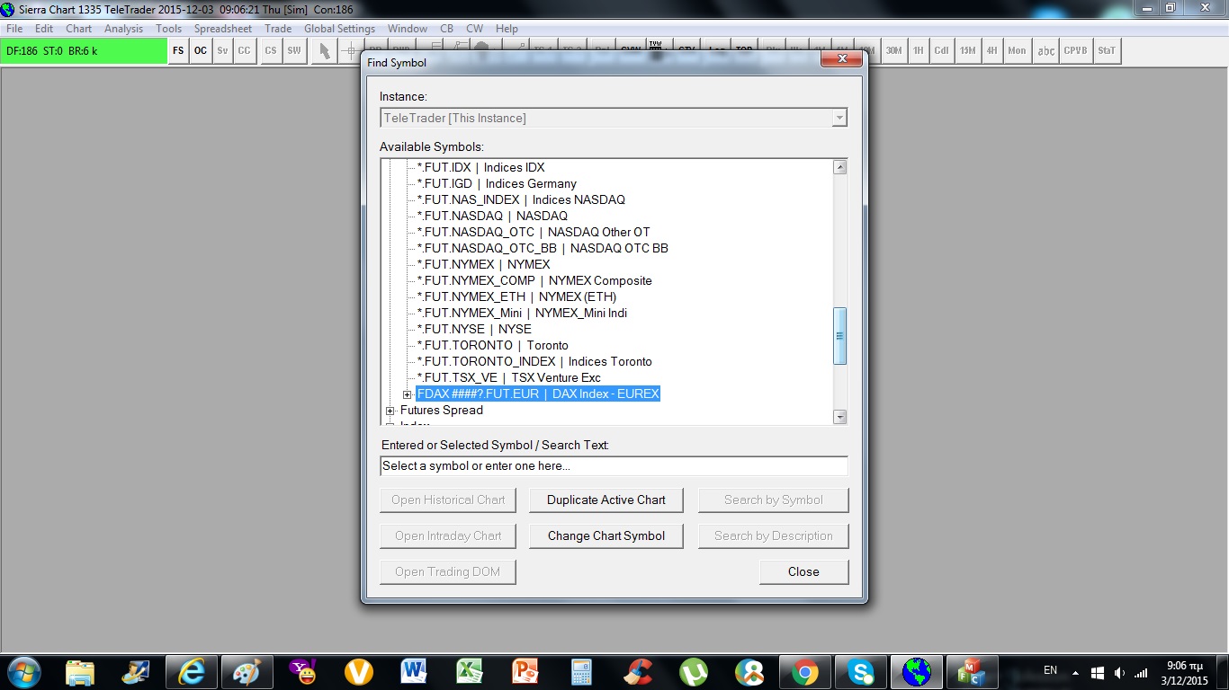Open the Global Settings menu
The height and width of the screenshot is (690, 1229).
coord(339,29)
